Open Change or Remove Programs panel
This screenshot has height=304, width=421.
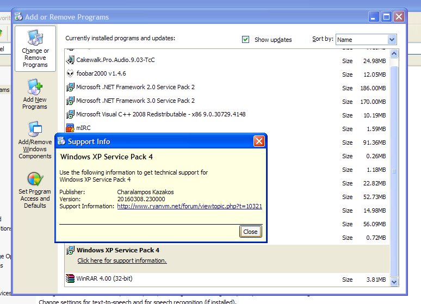(x=35, y=48)
